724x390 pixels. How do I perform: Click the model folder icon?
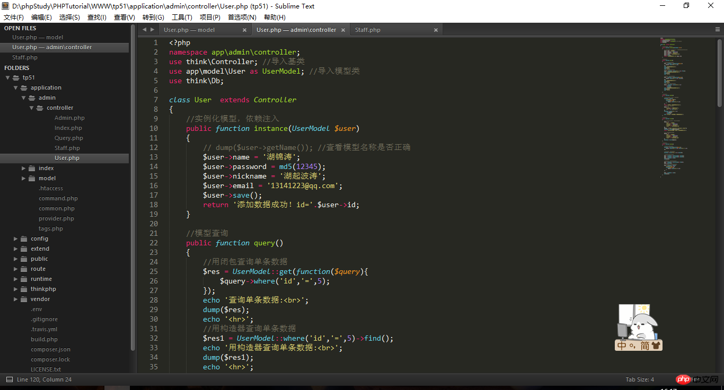32,178
